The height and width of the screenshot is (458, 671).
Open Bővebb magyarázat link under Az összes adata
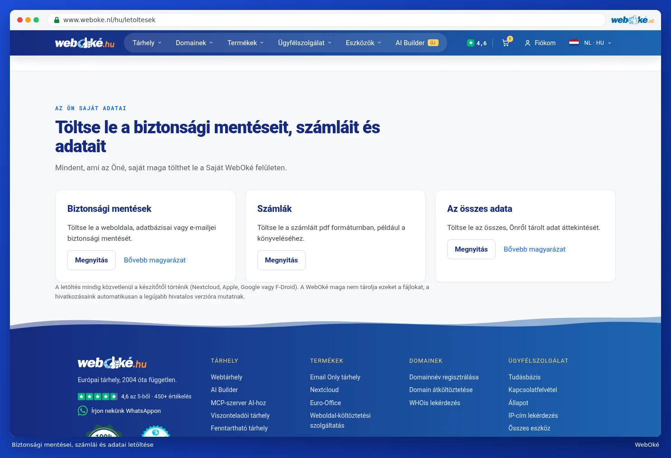pos(534,249)
